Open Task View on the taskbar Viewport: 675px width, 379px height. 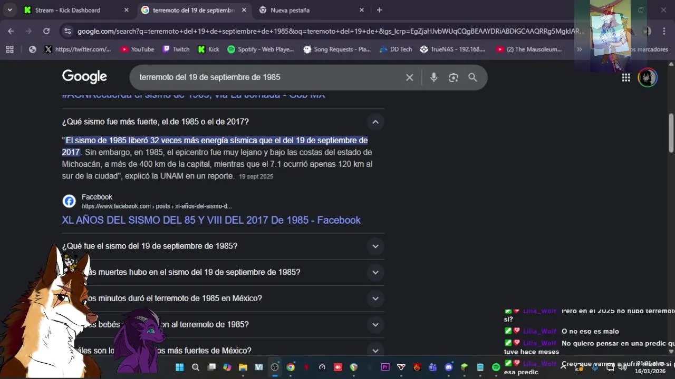(211, 367)
